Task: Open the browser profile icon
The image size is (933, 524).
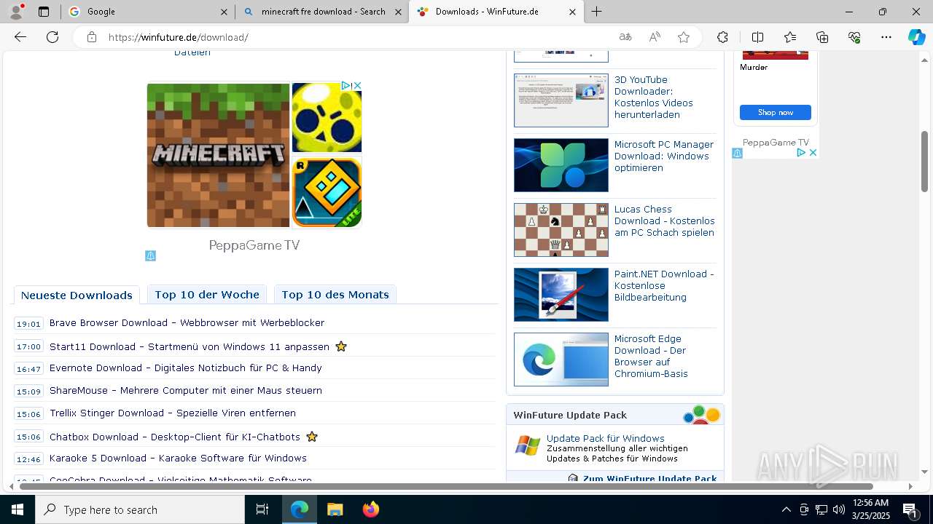Action: pyautogui.click(x=16, y=12)
